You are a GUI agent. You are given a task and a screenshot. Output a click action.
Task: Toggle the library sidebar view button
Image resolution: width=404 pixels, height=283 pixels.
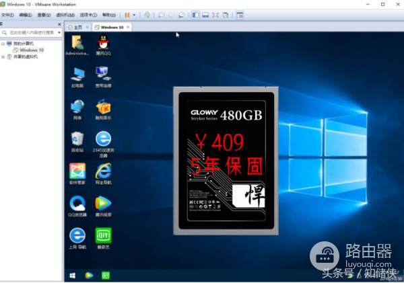(x=195, y=14)
